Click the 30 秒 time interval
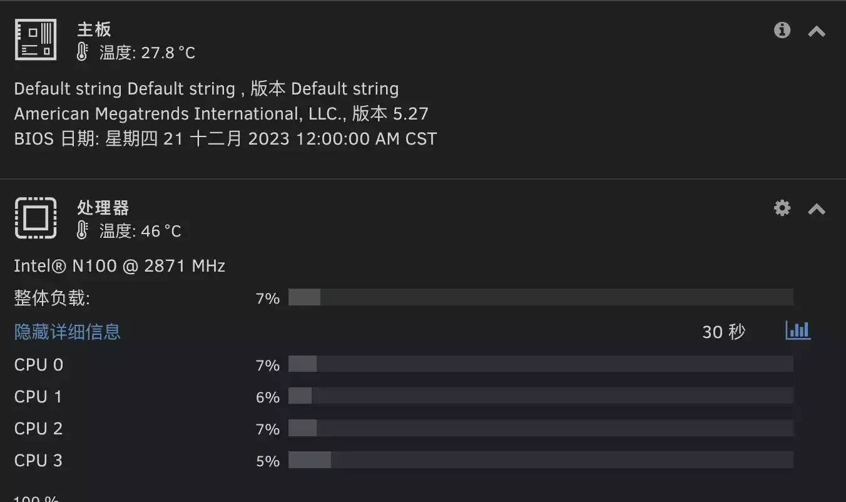 (724, 332)
